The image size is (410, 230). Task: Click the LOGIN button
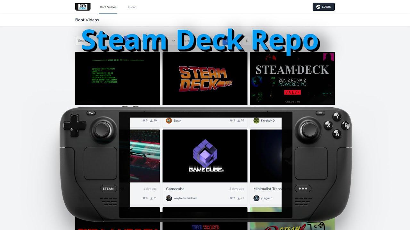pyautogui.click(x=324, y=7)
